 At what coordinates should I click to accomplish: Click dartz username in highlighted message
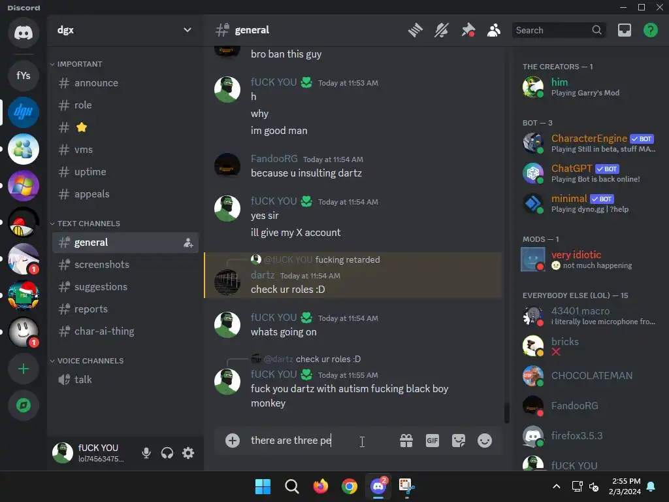tap(263, 275)
